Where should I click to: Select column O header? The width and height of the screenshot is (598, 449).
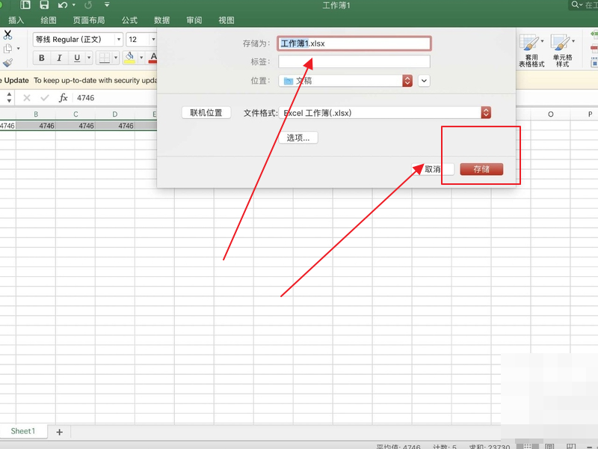550,114
